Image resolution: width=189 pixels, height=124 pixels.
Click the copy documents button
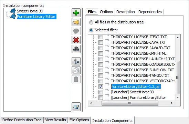tap(76, 70)
